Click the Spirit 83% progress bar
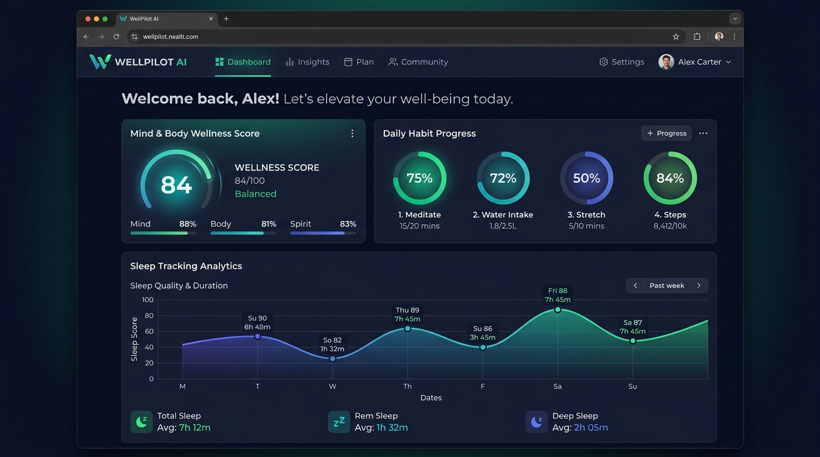This screenshot has height=457, width=820. [x=323, y=233]
